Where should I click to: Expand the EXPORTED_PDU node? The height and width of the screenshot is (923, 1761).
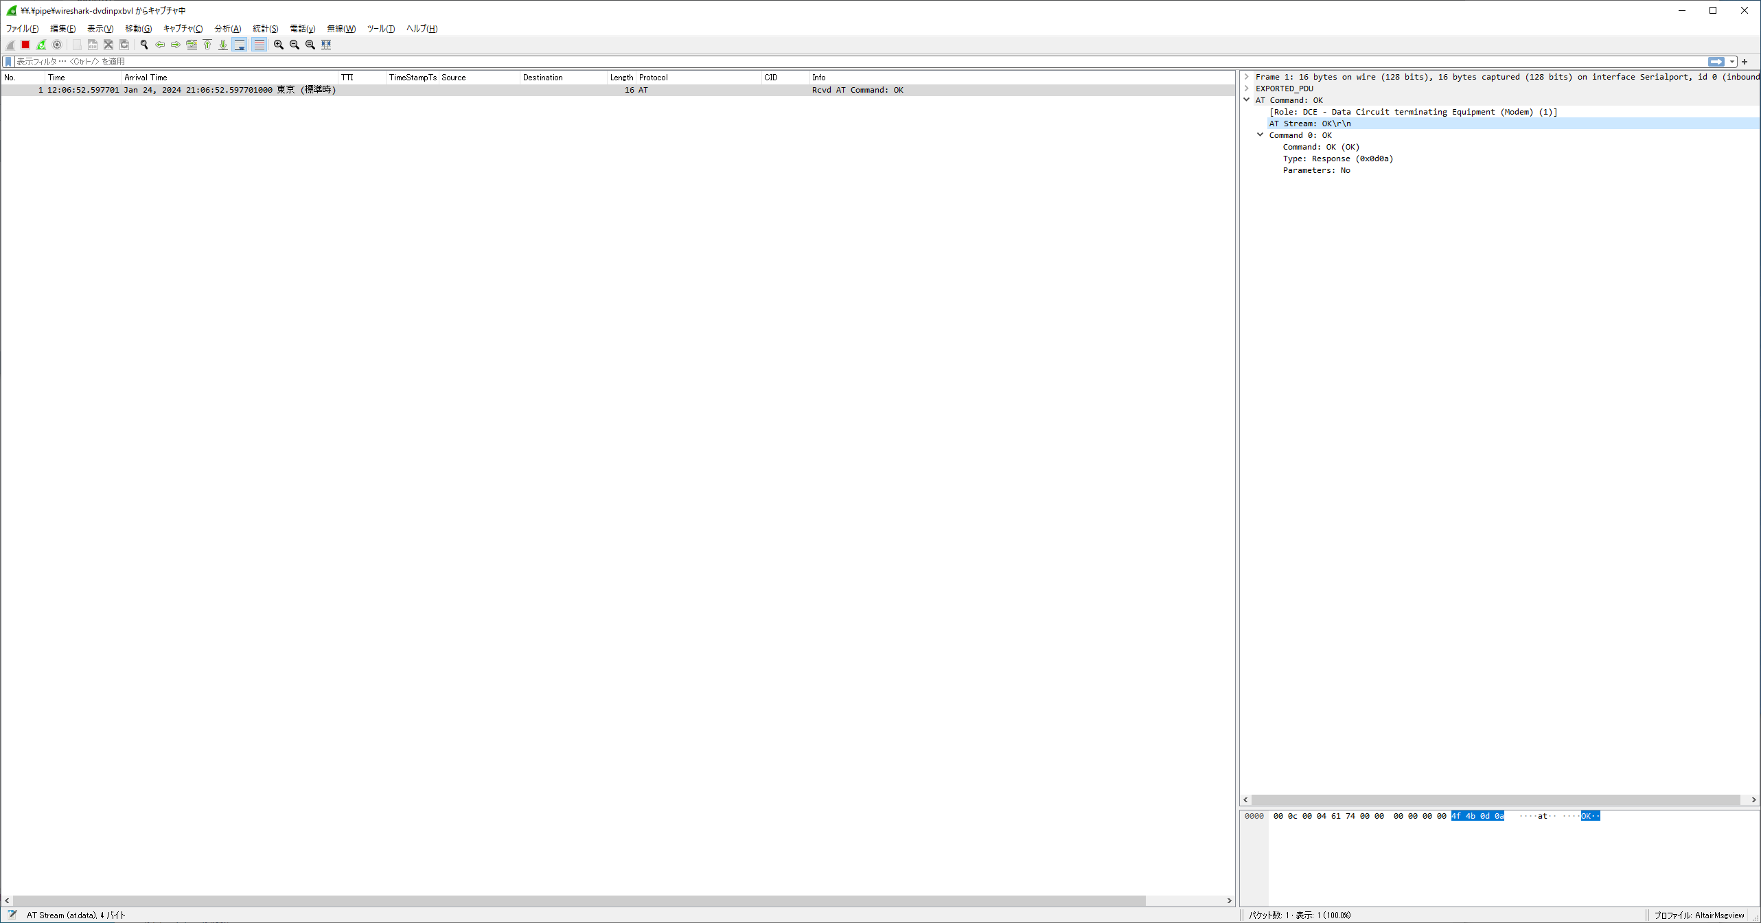(1247, 89)
